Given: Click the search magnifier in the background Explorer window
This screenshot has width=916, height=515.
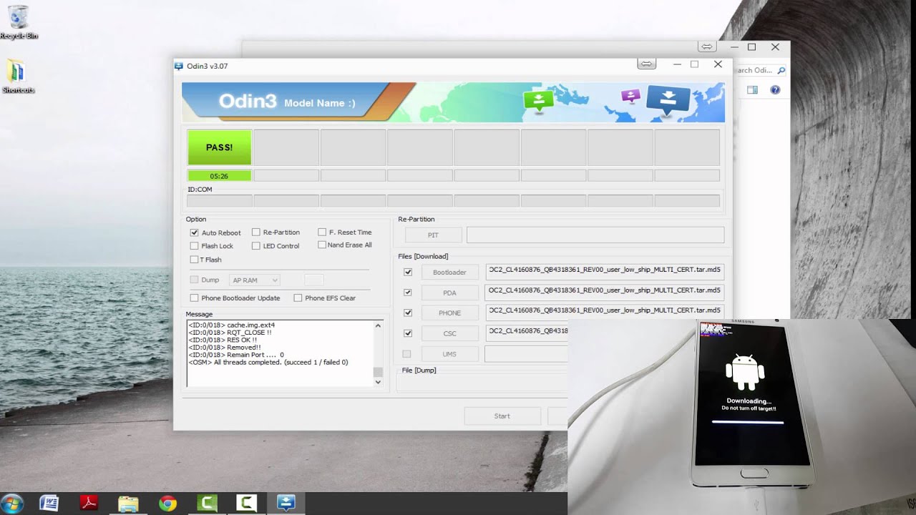Looking at the screenshot, I should (781, 71).
